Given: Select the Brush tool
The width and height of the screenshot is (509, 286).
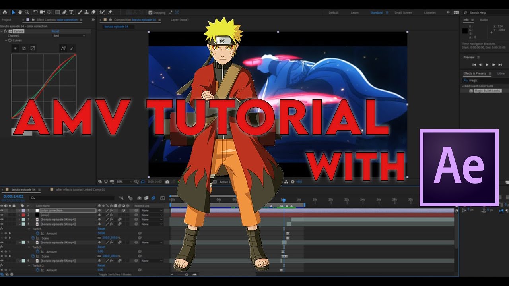Looking at the screenshot, I should pos(80,12).
